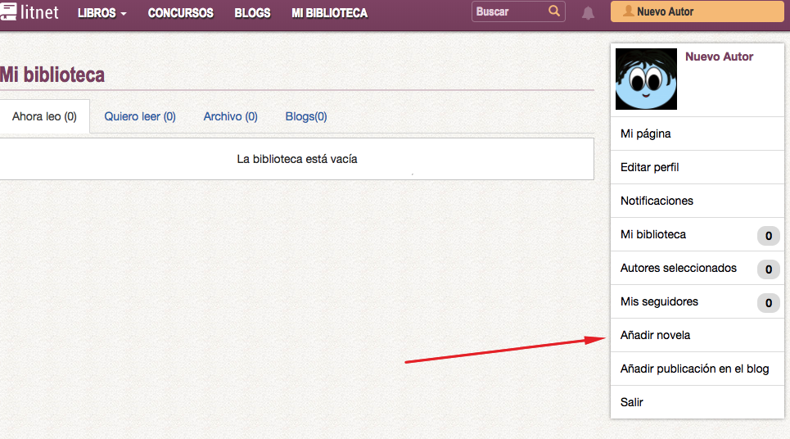Choose Mi página from the account menu
This screenshot has height=439, width=790.
tap(697, 134)
